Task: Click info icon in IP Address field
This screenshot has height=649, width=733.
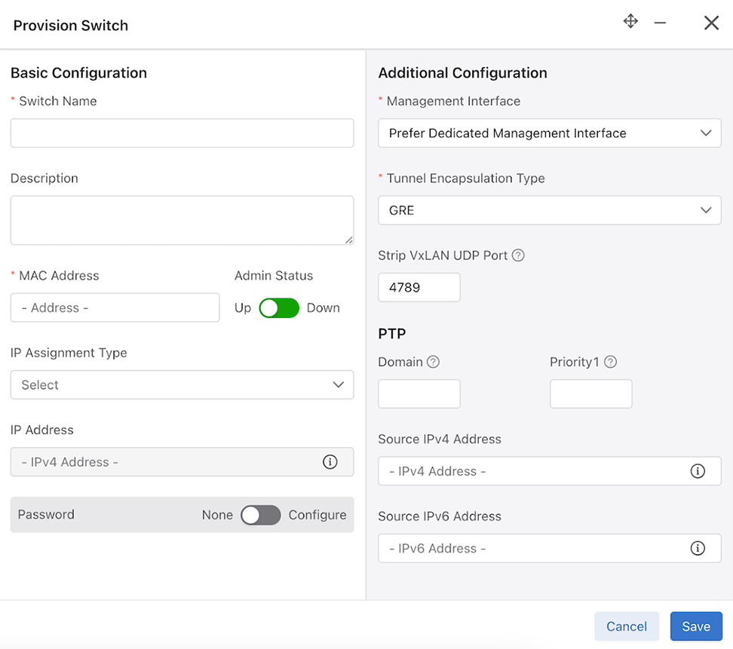Action: click(330, 462)
